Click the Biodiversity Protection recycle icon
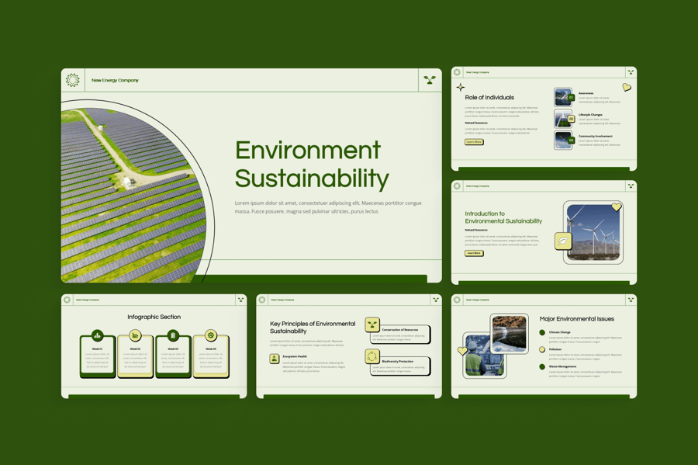Viewport: 698px width, 465px height. point(373,356)
